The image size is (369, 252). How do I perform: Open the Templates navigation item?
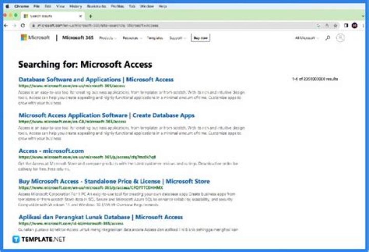pyautogui.click(x=155, y=38)
